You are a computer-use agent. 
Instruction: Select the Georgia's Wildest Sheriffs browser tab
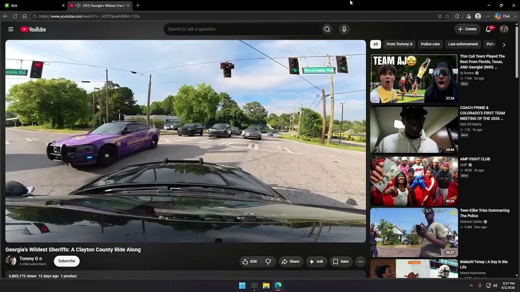100,5
